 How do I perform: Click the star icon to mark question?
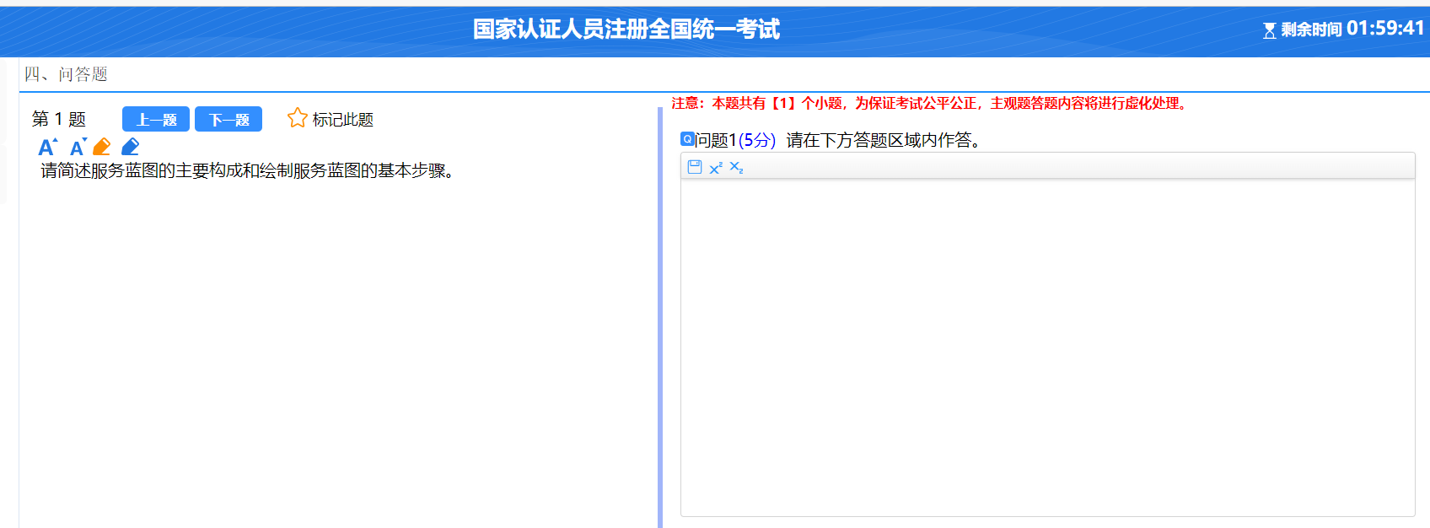coord(297,118)
